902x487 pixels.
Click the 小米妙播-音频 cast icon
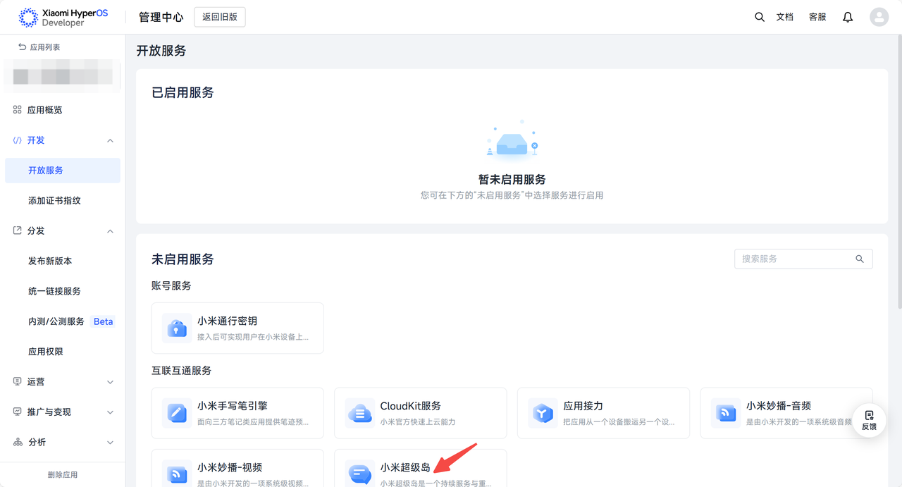[x=725, y=413]
